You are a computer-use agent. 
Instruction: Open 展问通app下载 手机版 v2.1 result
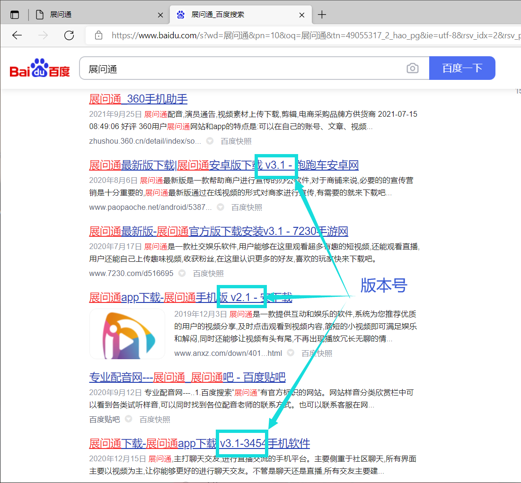[191, 297]
